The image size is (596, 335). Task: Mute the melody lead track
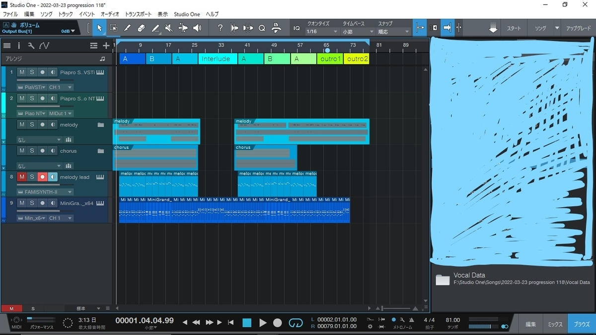tap(22, 177)
